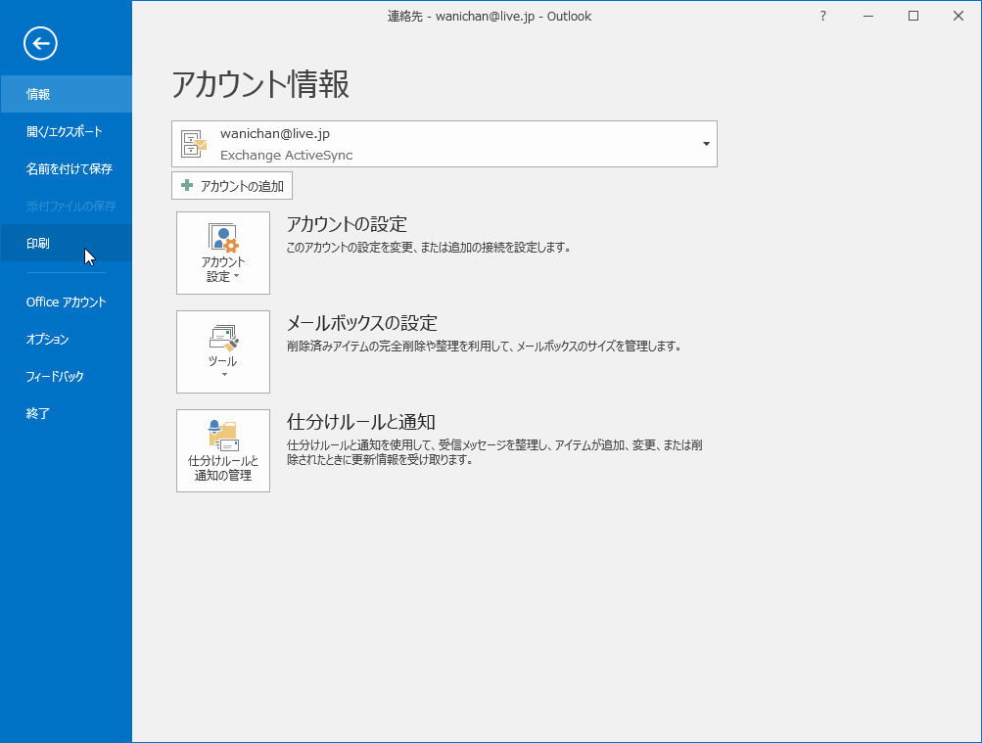The width and height of the screenshot is (982, 743).
Task: Click the account mailbox icon beside wanichan@live.jp
Action: click(194, 144)
